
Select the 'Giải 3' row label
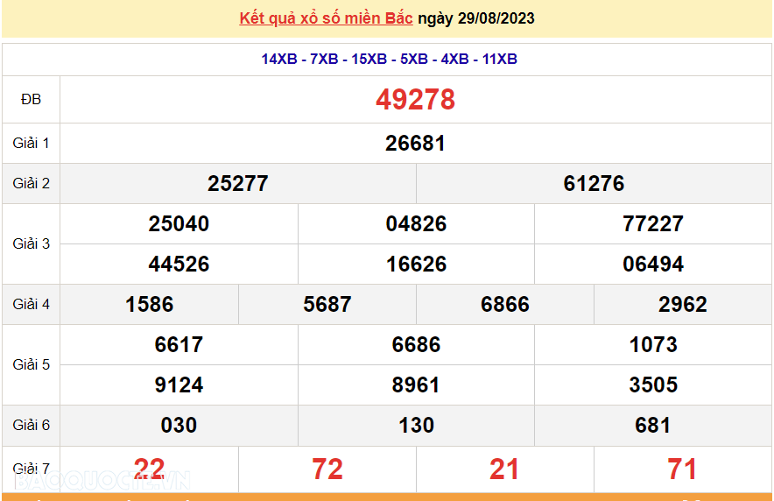coord(31,243)
